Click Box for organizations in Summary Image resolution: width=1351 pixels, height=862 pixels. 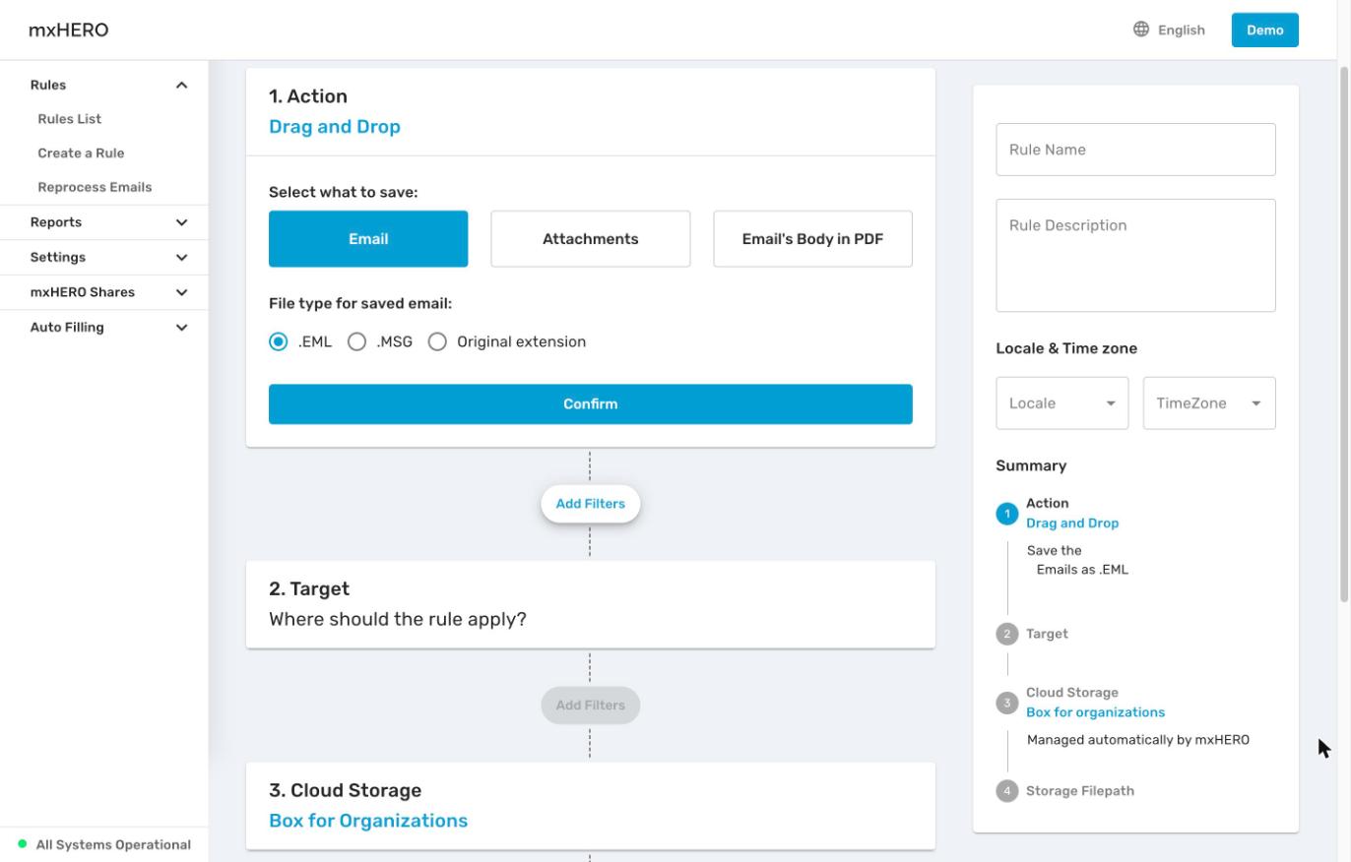tap(1095, 712)
